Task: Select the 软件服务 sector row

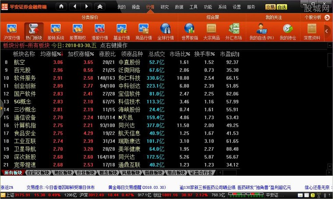Action: click(x=121, y=78)
